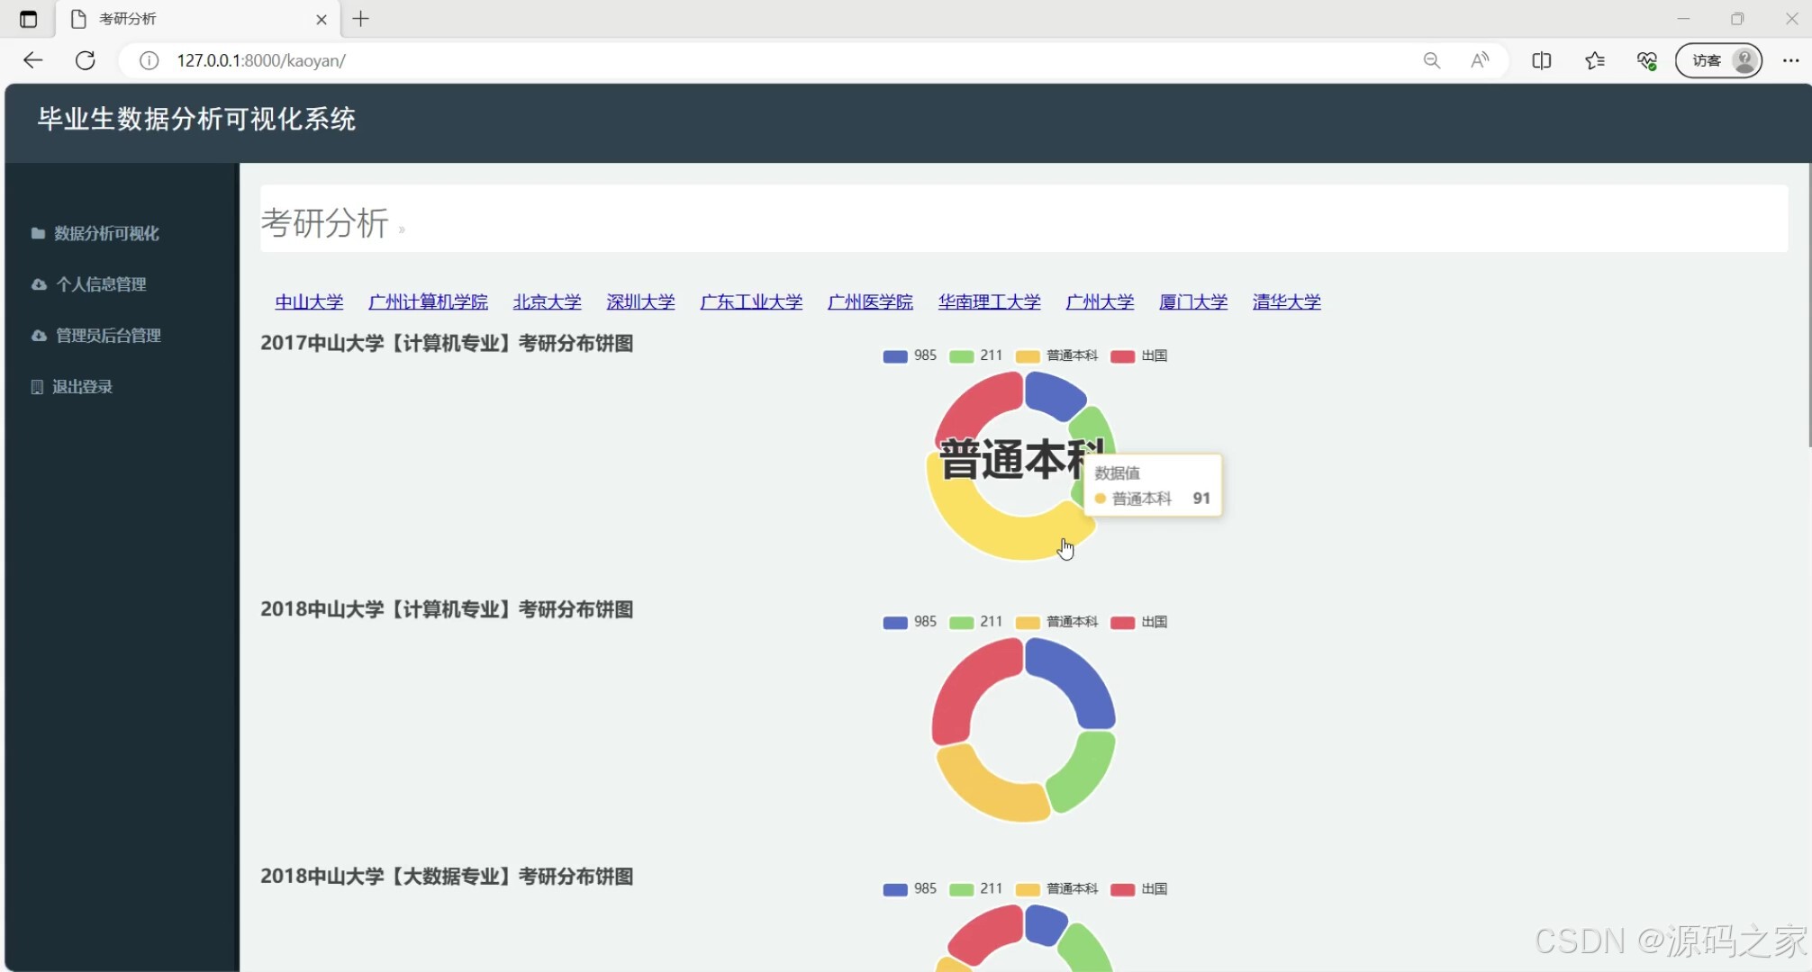Click the cloud icon next to 个人信息管理
Screen dimensions: 1812x972
pyautogui.click(x=37, y=283)
